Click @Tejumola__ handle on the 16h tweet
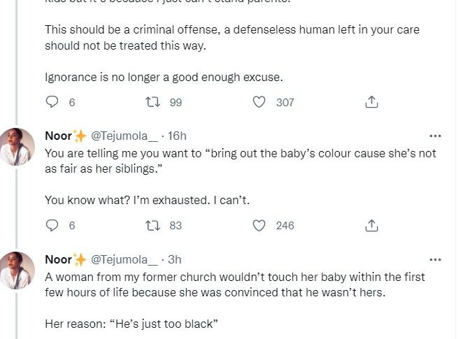 pyautogui.click(x=124, y=136)
